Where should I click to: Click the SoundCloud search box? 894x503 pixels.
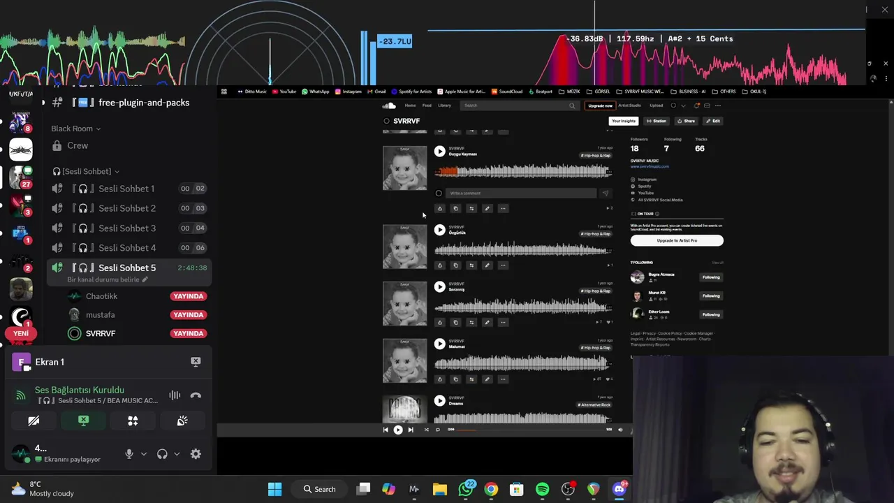[x=520, y=105]
